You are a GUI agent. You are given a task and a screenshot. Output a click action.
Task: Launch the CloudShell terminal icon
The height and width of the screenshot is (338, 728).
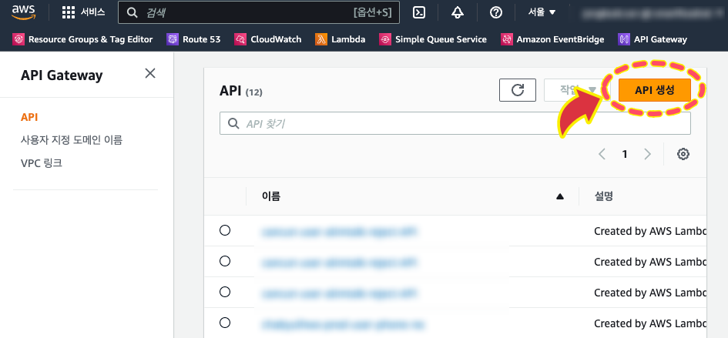point(419,12)
